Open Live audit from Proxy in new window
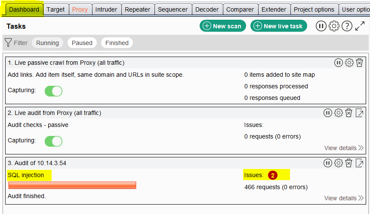The height and width of the screenshot is (214, 370). click(x=359, y=113)
